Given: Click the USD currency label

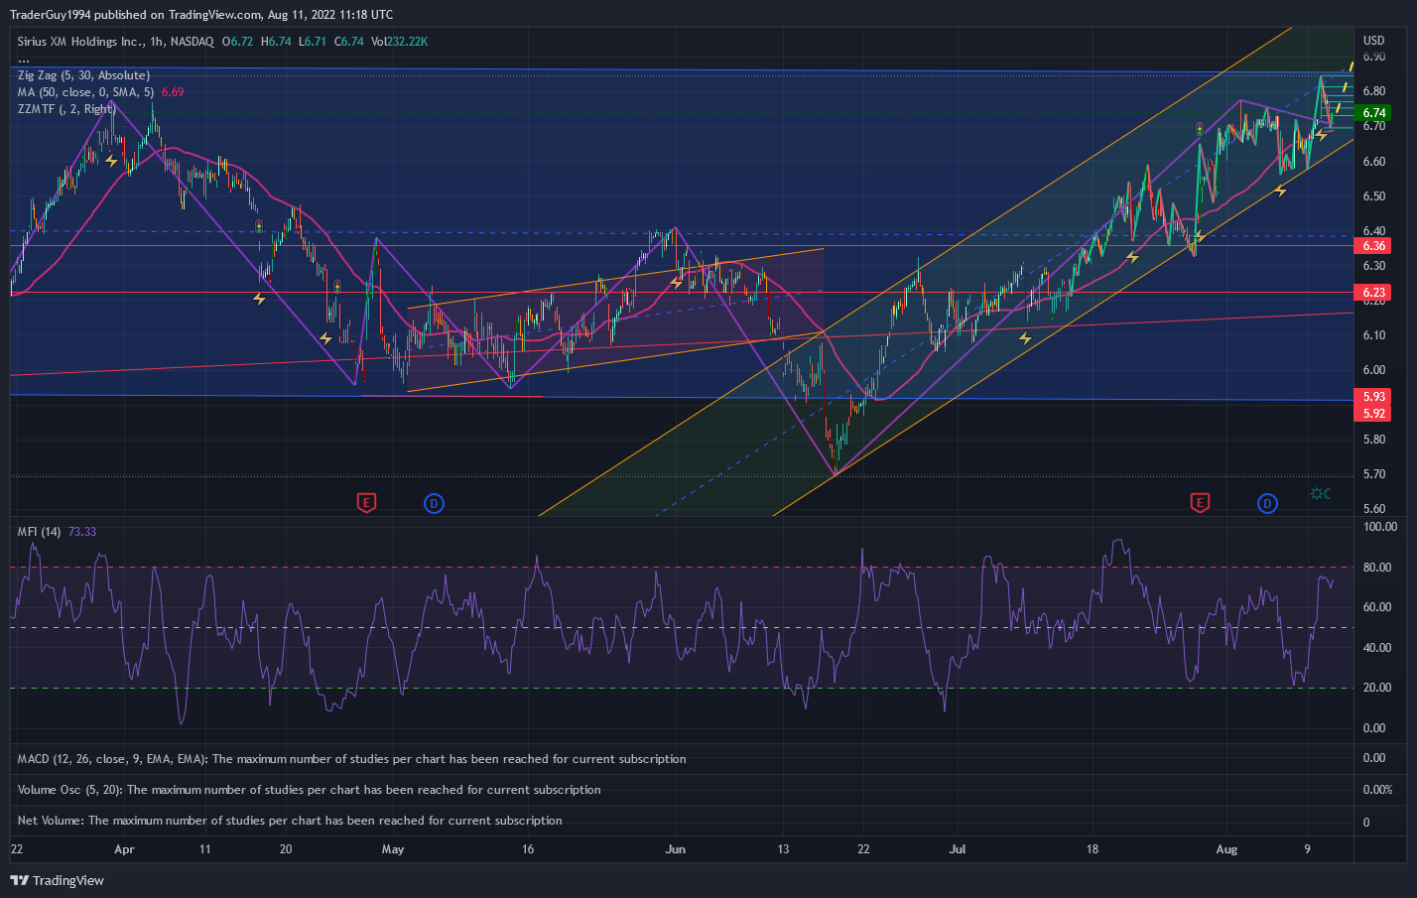Looking at the screenshot, I should click(x=1373, y=41).
